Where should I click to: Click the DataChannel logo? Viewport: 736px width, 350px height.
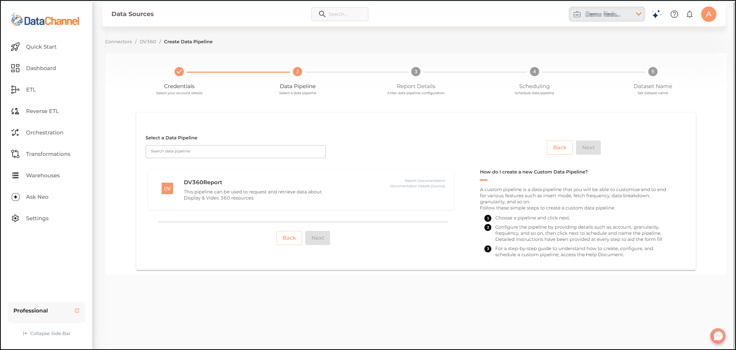(x=45, y=20)
